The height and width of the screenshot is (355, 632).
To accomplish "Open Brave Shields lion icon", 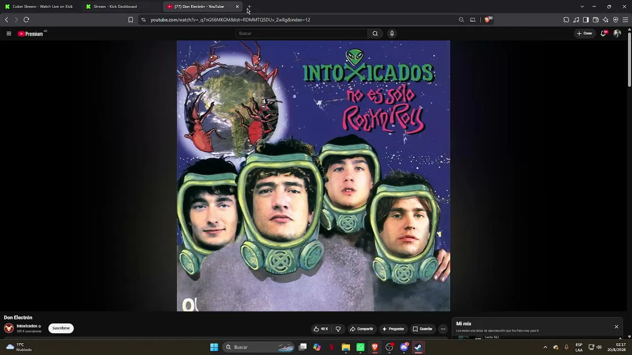I will pyautogui.click(x=487, y=20).
